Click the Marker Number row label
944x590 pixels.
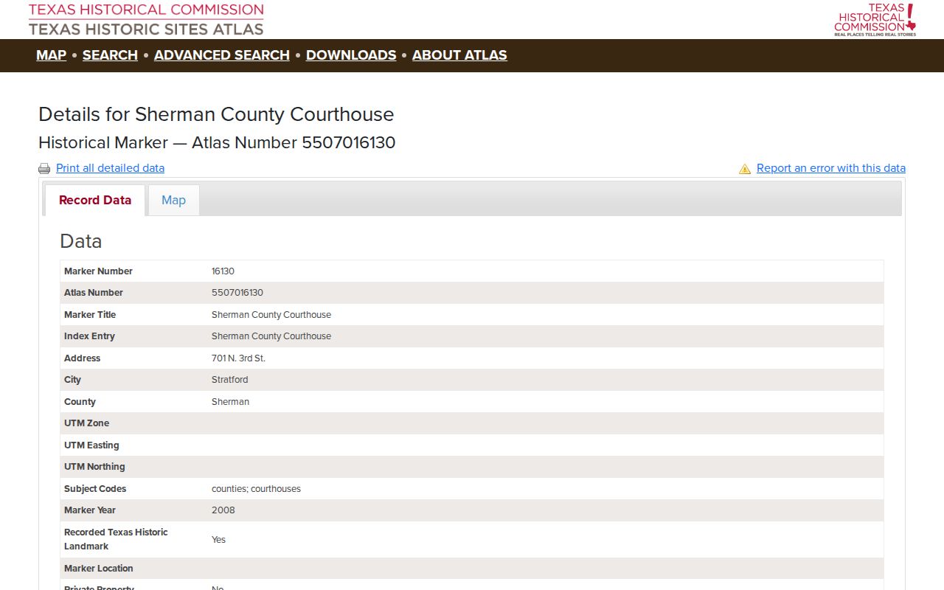point(98,271)
